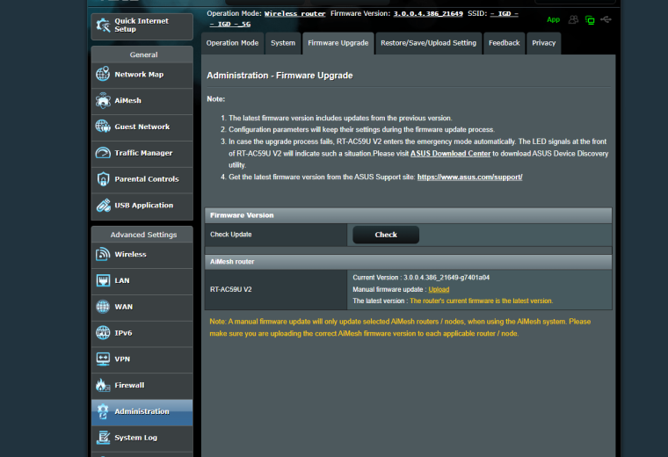
Task: Open the Firewall flame icon
Action: click(103, 385)
